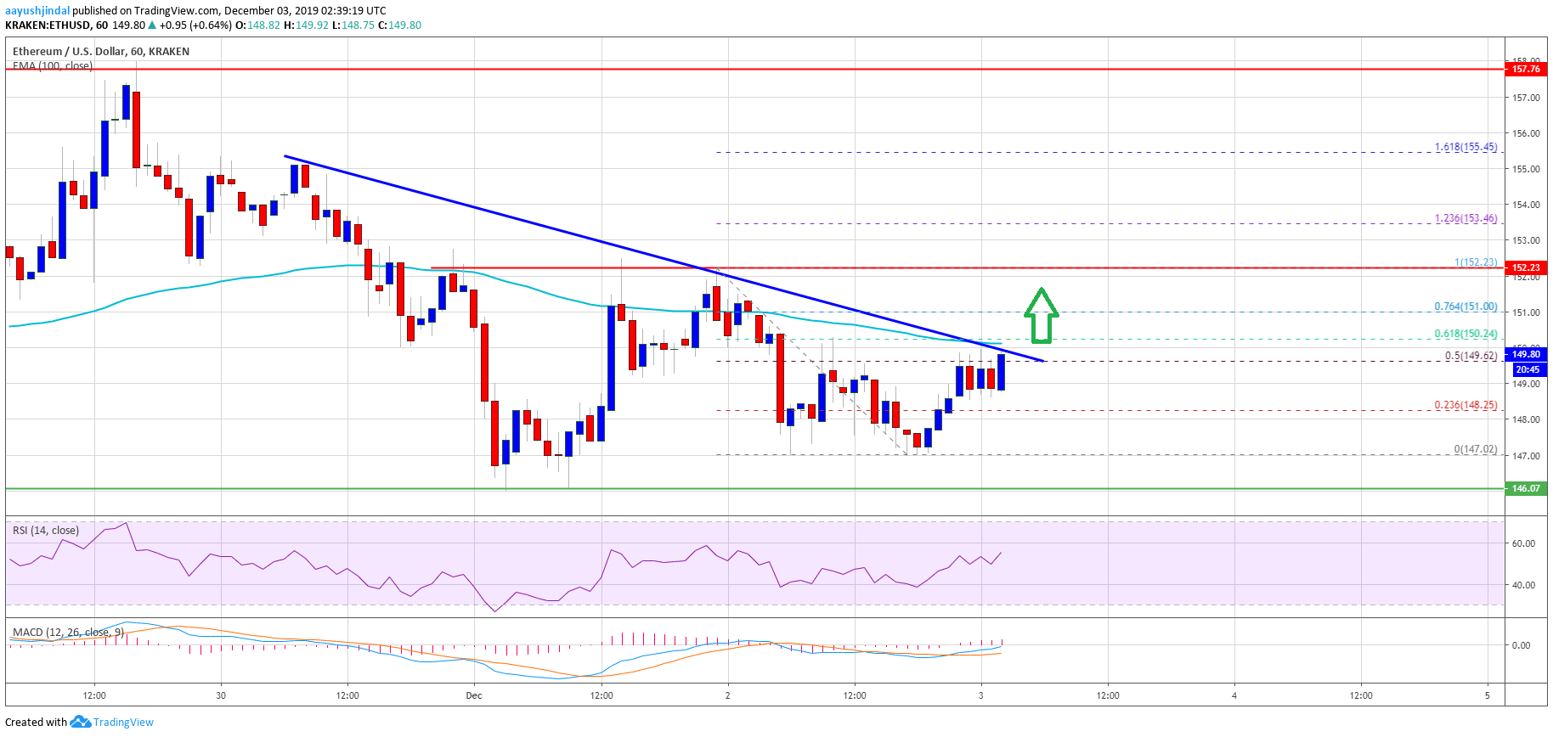
Task: Click the date label 3 on time axis
Action: point(981,695)
